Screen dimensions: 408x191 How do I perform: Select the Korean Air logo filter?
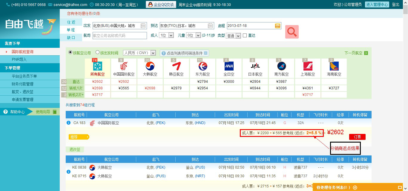point(150,66)
